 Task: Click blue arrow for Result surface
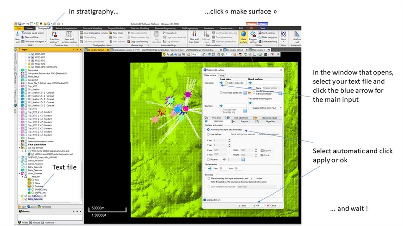pos(250,83)
